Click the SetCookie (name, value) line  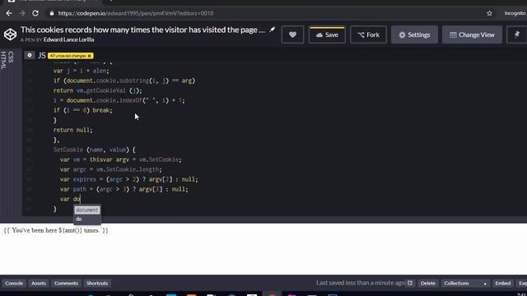coord(94,150)
